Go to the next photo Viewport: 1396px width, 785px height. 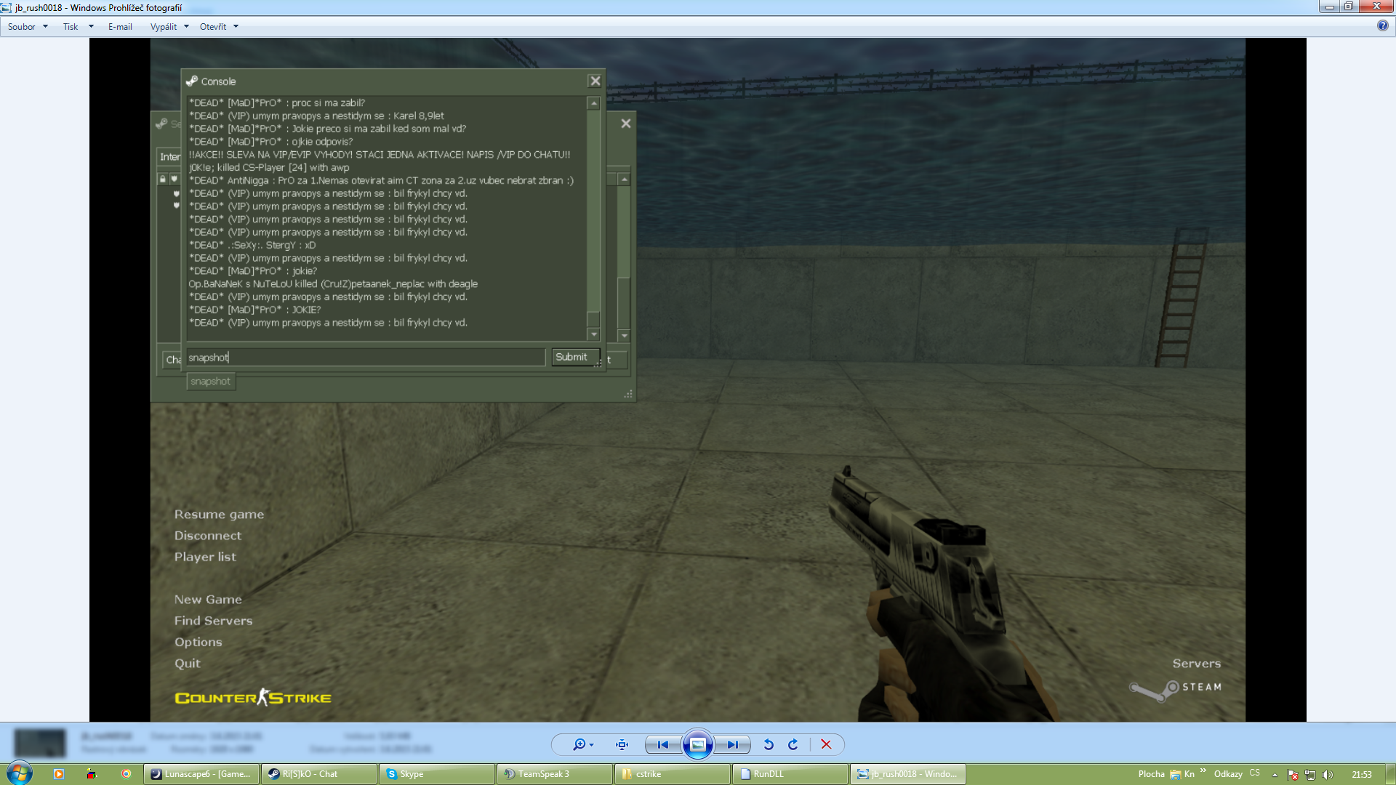point(732,744)
